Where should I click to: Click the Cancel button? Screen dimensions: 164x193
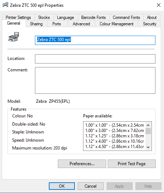coord(91,186)
